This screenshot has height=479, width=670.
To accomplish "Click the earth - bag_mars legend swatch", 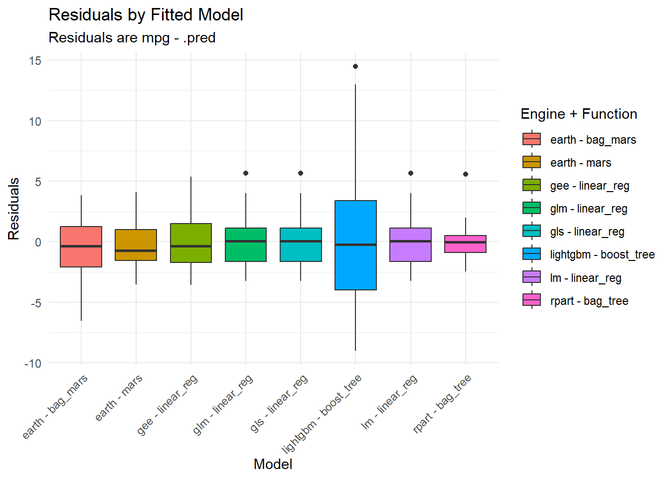I will pyautogui.click(x=531, y=139).
